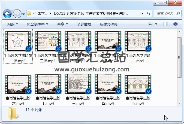Select the 国学... breadcrumb segment
This screenshot has width=184, height=124.
tap(42, 14)
